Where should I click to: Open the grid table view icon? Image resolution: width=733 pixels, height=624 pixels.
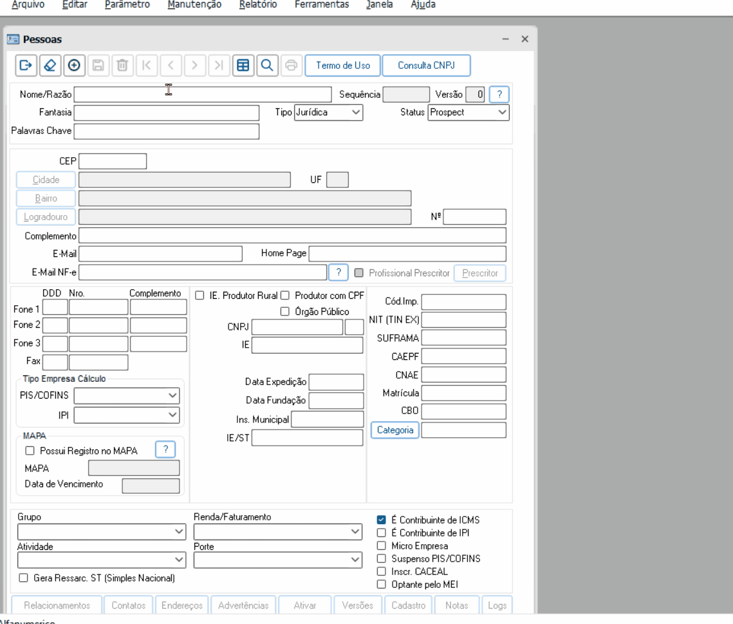pos(243,66)
